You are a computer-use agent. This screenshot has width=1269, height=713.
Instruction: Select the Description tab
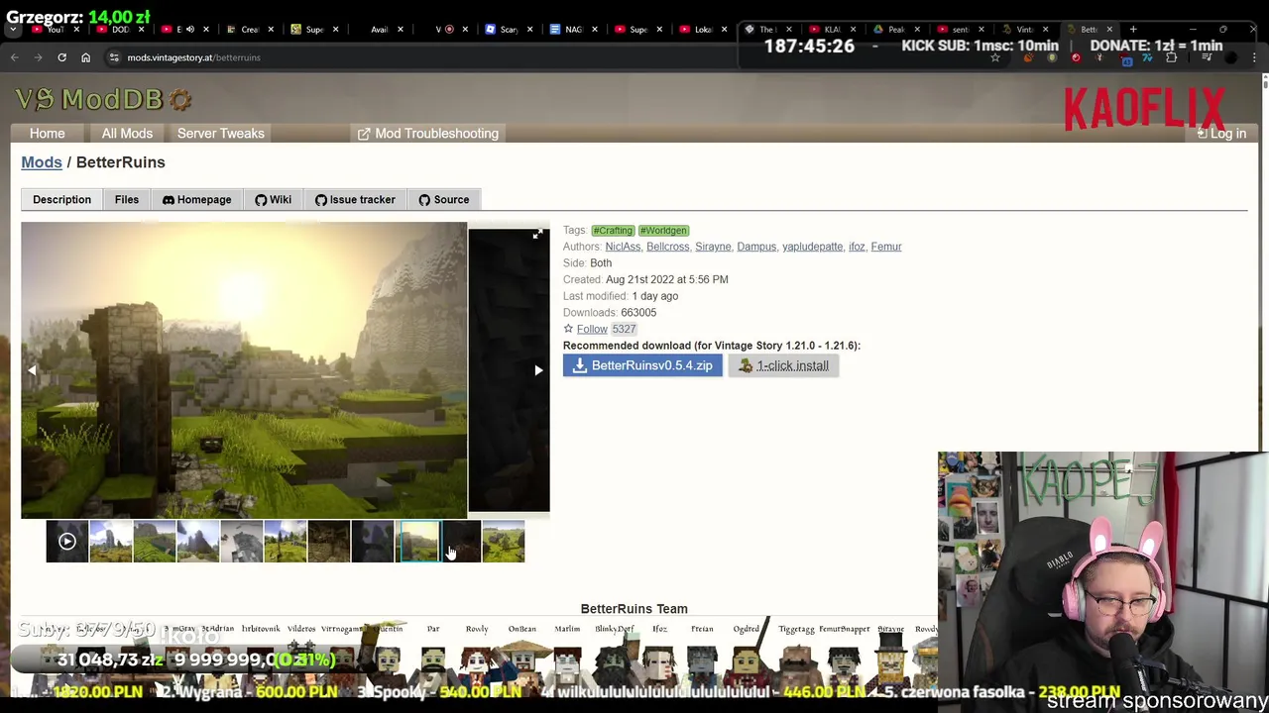pos(61,200)
